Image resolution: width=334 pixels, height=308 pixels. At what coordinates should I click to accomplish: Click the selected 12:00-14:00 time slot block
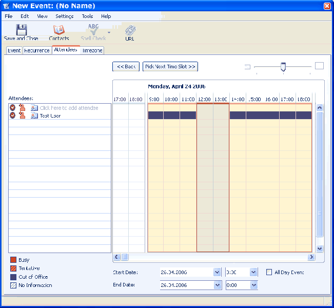tap(213, 178)
